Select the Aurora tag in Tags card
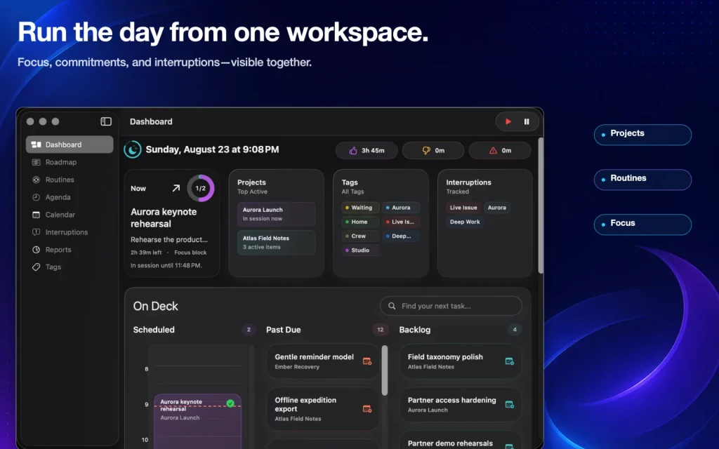Viewport: 719px width, 449px height. pos(401,208)
